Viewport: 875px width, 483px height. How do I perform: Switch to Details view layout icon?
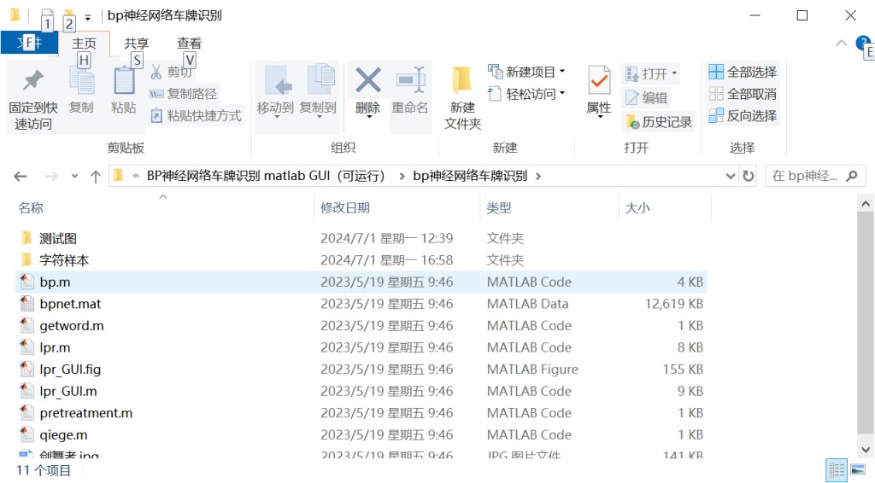837,470
